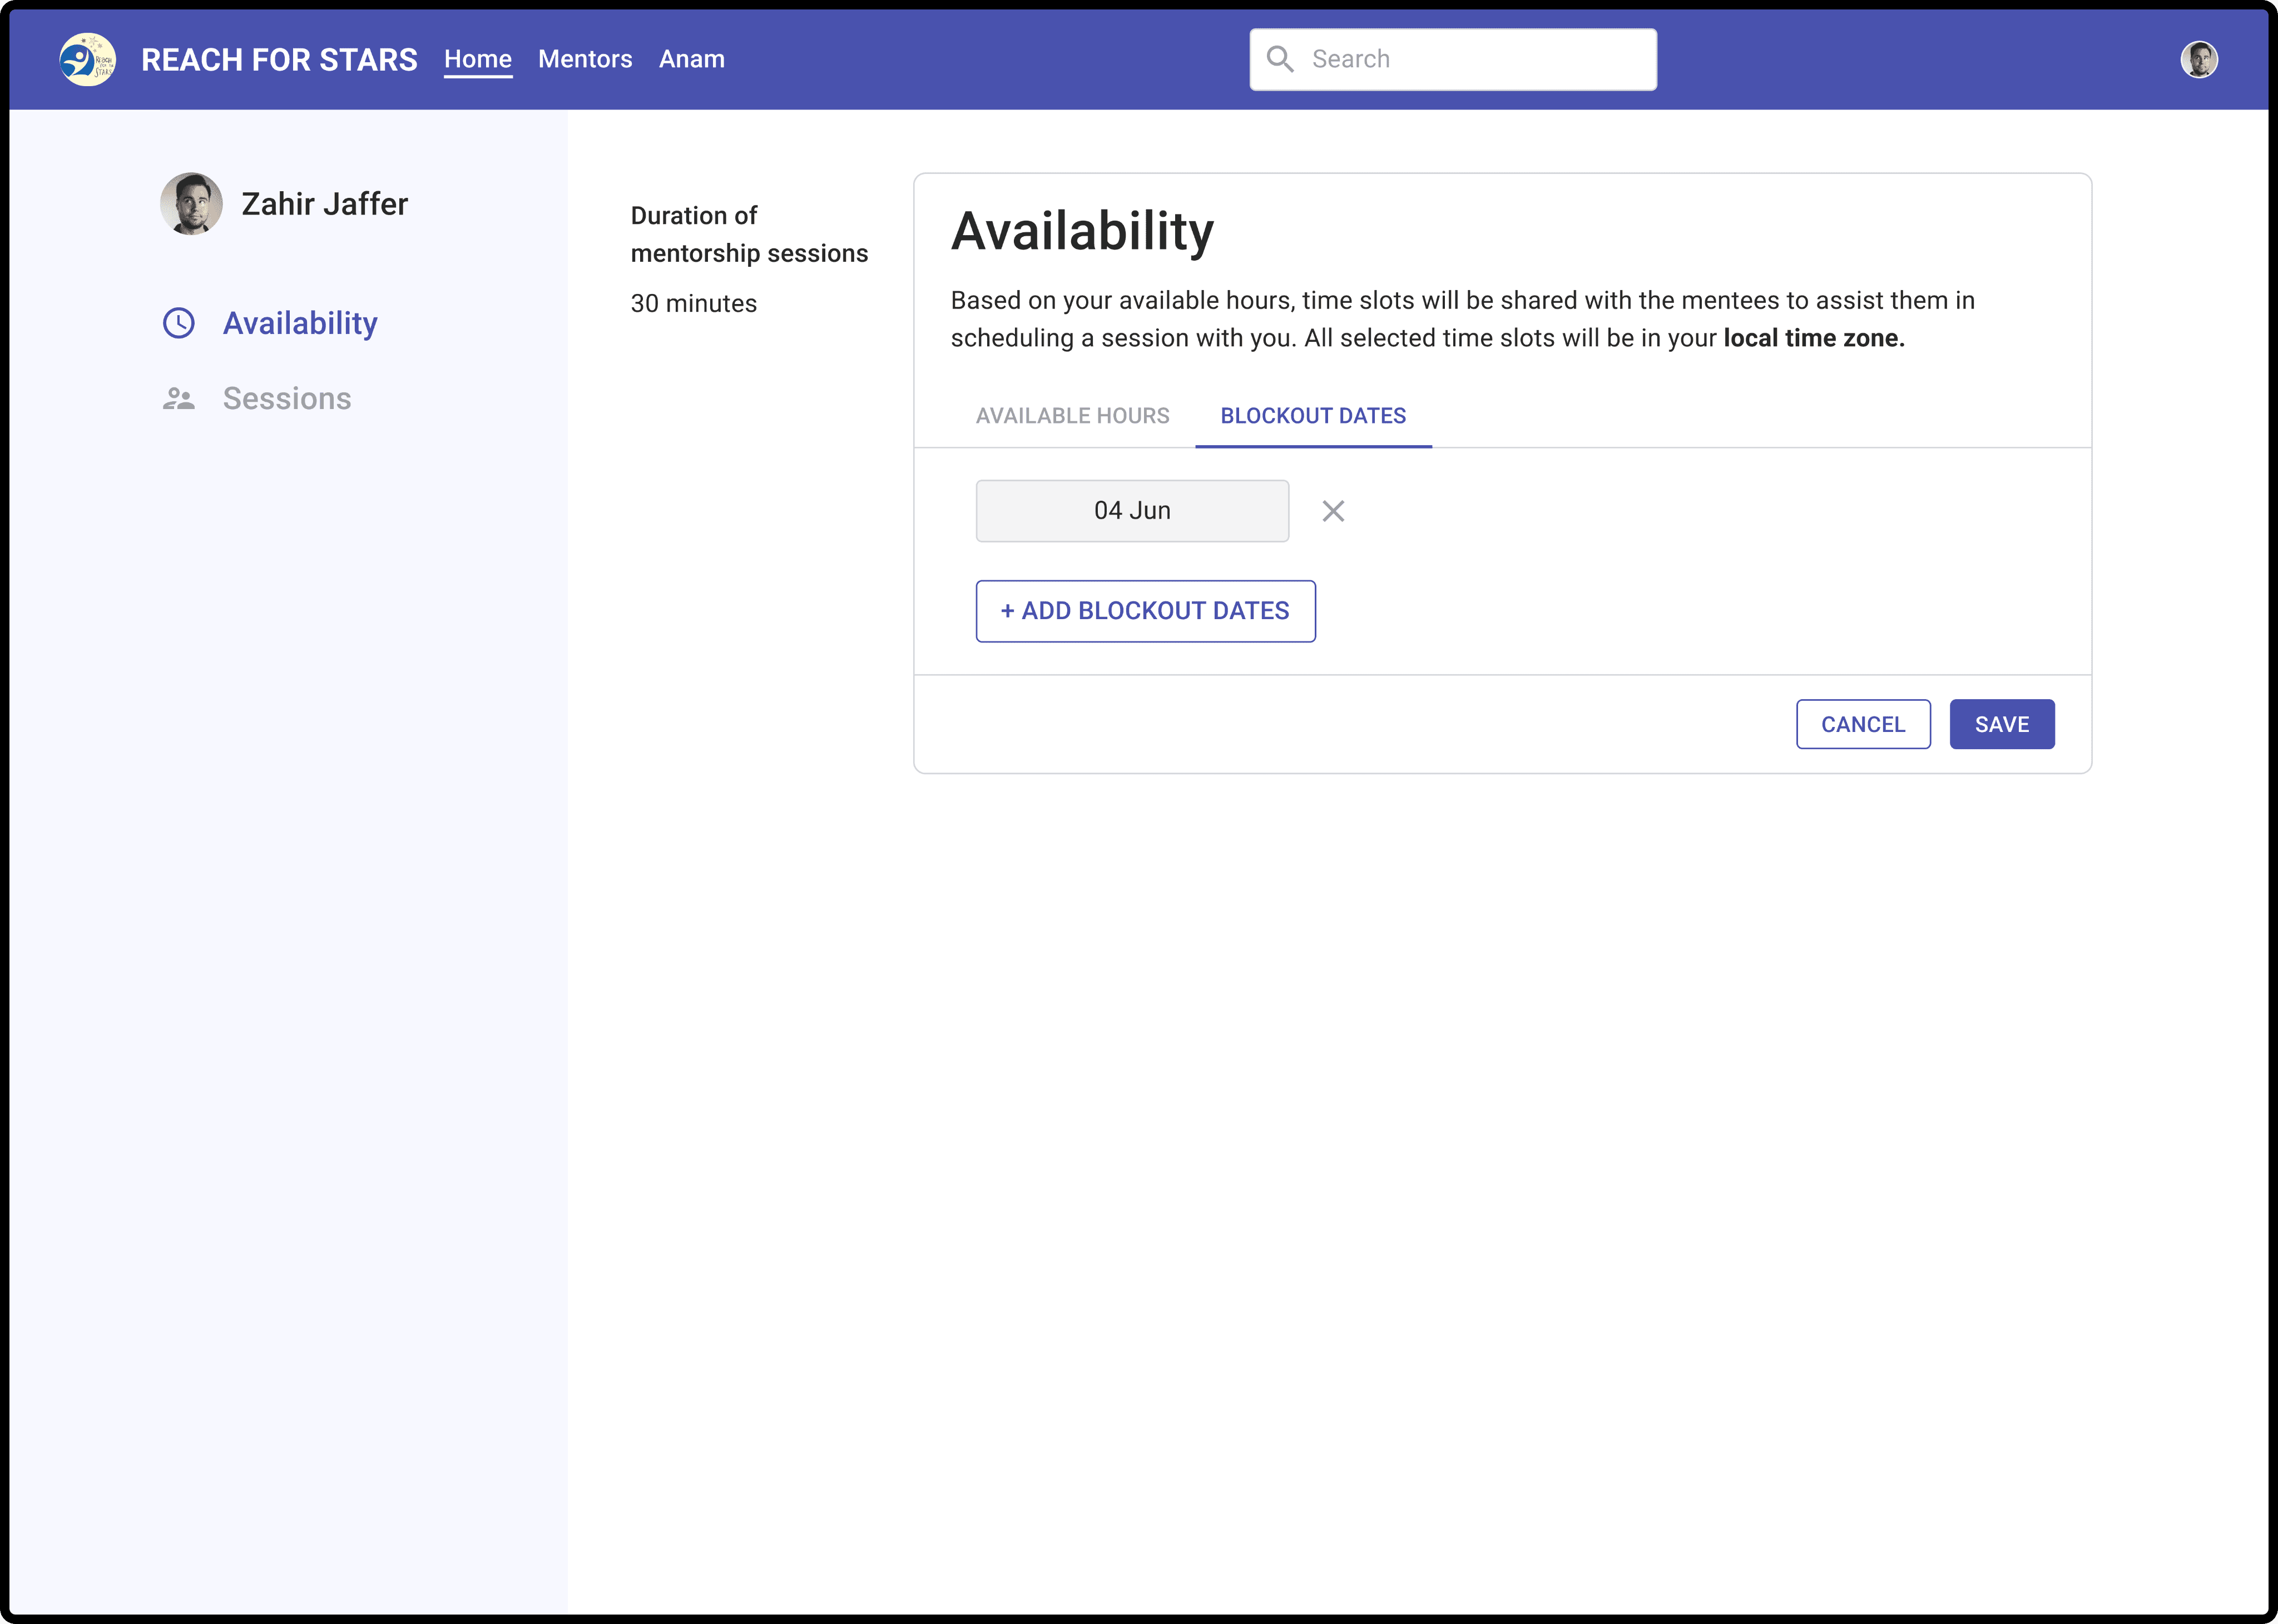The image size is (2278, 1624).
Task: Click the Sessions people icon in sidebar
Action: click(179, 399)
